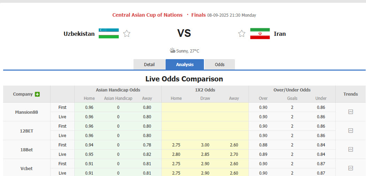Toggle the star beside Iran
This screenshot has width=366, height=176.
(242, 34)
